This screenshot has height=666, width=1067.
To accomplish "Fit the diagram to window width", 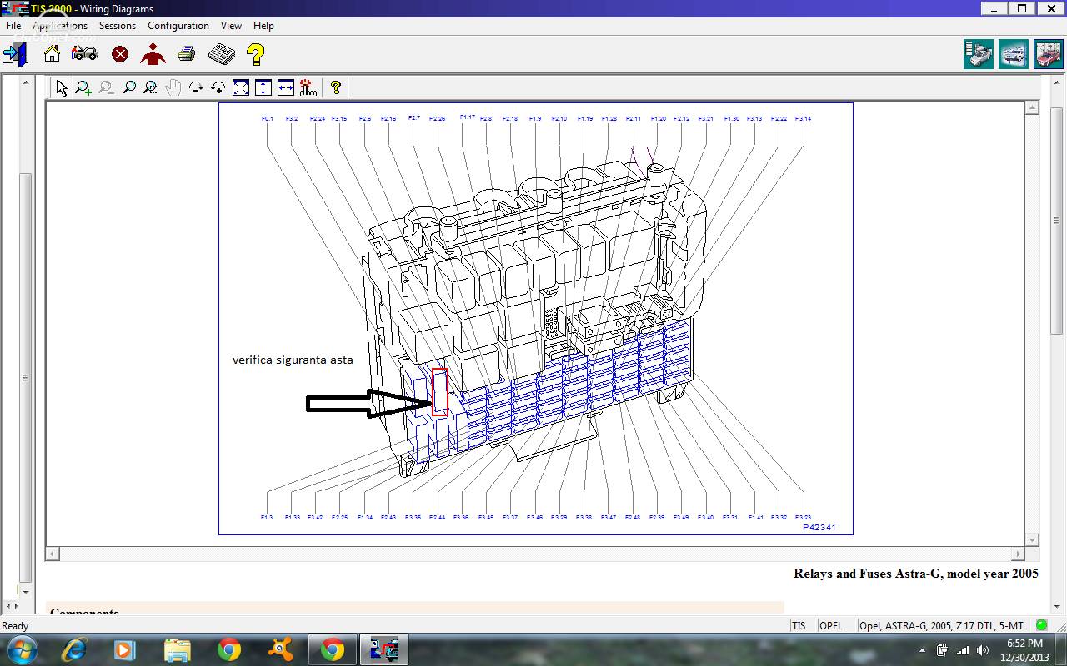I will coord(286,87).
